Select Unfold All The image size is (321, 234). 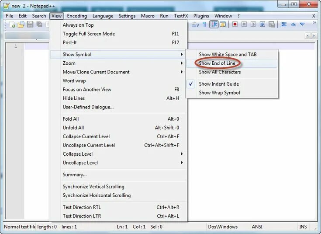pos(118,128)
